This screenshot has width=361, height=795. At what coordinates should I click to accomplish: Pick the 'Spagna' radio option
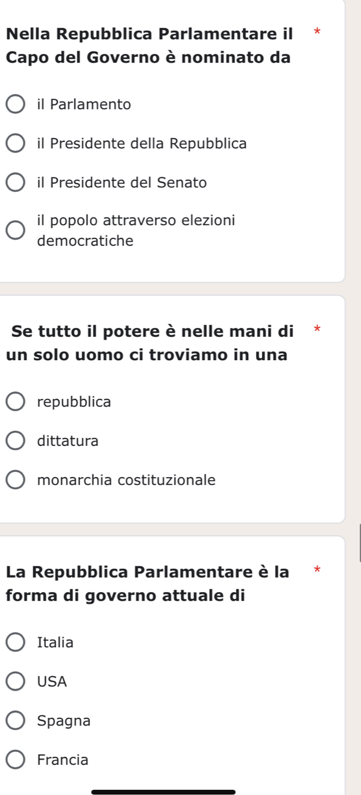pos(16,721)
